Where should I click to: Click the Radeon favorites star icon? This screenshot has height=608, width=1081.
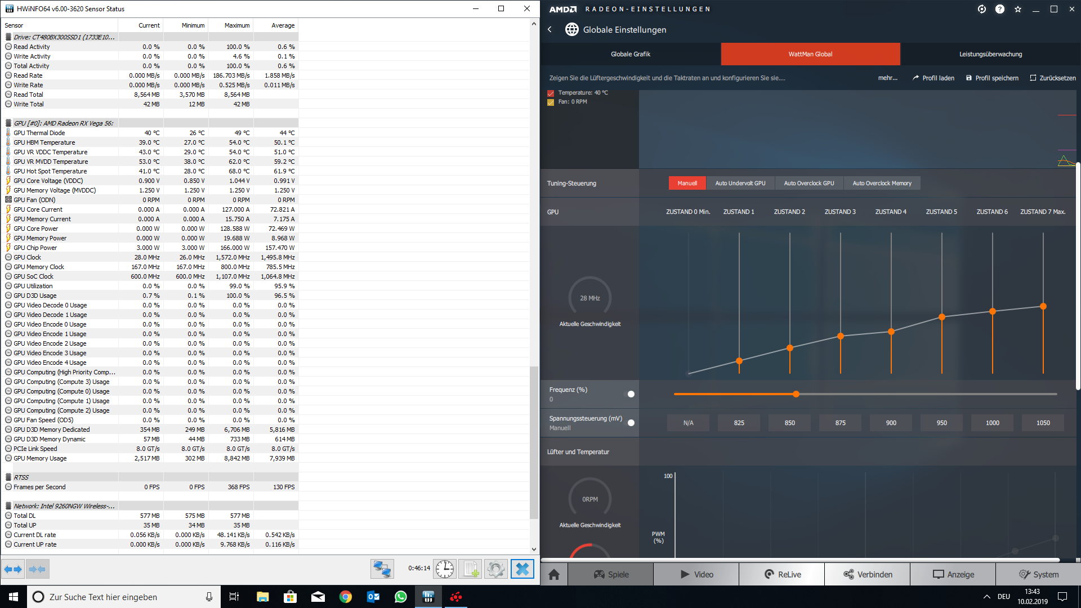[1018, 9]
